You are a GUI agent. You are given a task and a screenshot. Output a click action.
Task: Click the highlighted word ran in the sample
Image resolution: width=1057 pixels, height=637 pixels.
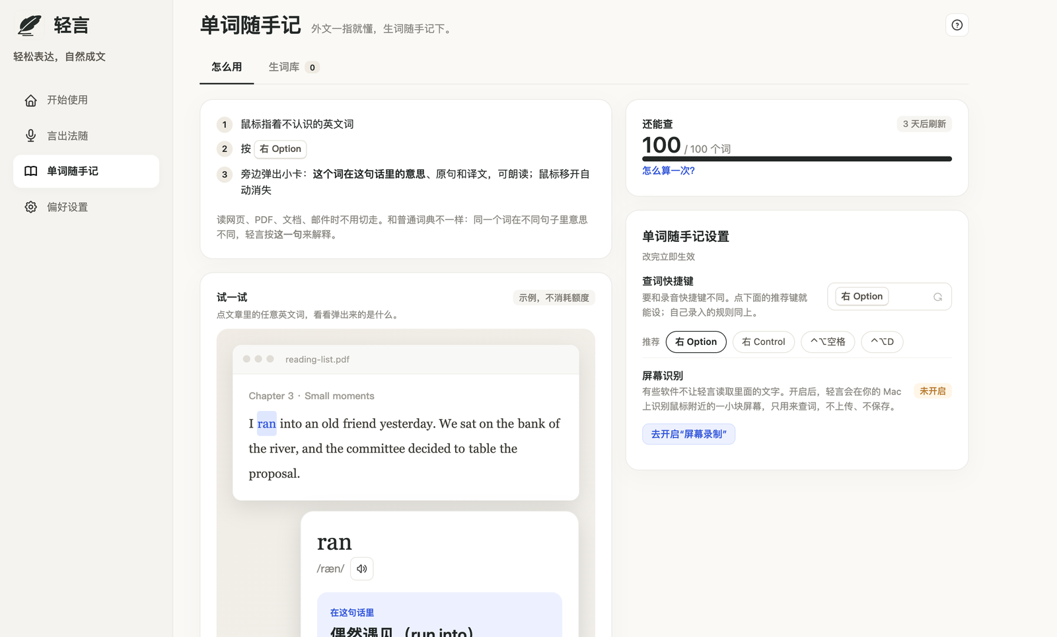[x=267, y=424]
